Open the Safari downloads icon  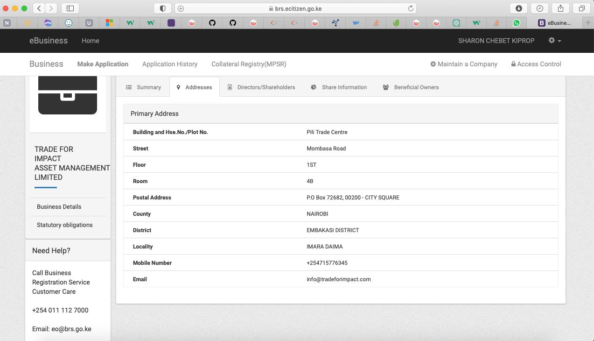pos(518,8)
